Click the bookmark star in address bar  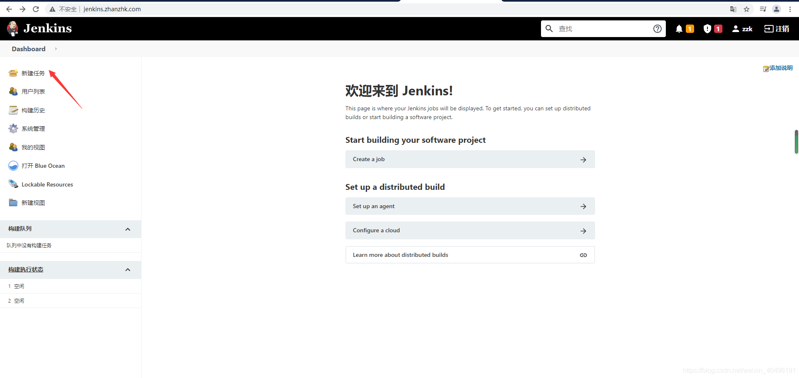pos(747,9)
